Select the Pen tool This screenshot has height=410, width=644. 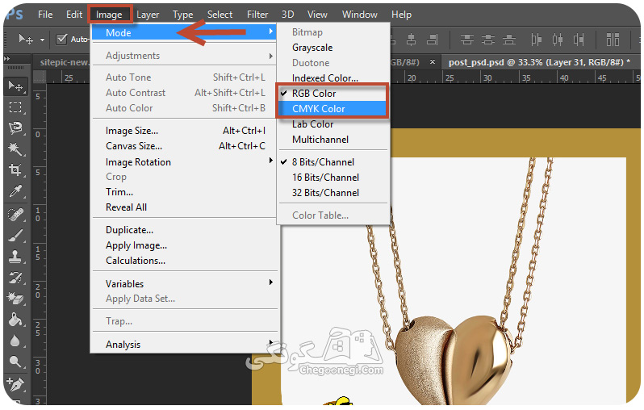coord(15,384)
